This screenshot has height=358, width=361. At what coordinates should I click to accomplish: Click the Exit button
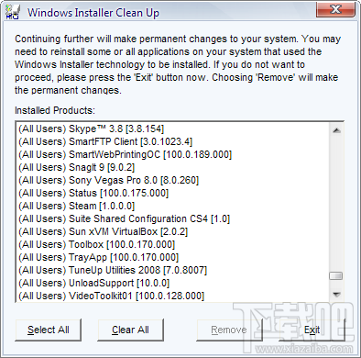pyautogui.click(x=312, y=330)
